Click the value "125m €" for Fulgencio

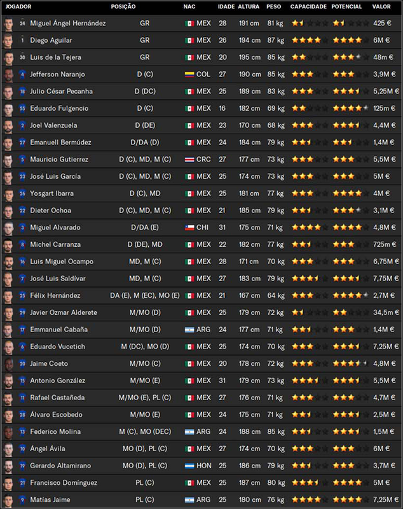point(384,108)
